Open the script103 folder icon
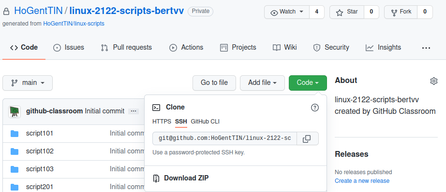446x192 pixels. coord(15,169)
